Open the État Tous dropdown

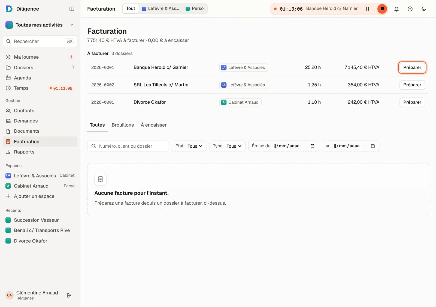[189, 146]
